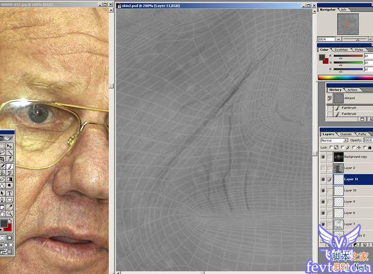This screenshot has width=373, height=274.
Task: Show the hidden Layer 2
Action: pyautogui.click(x=323, y=168)
